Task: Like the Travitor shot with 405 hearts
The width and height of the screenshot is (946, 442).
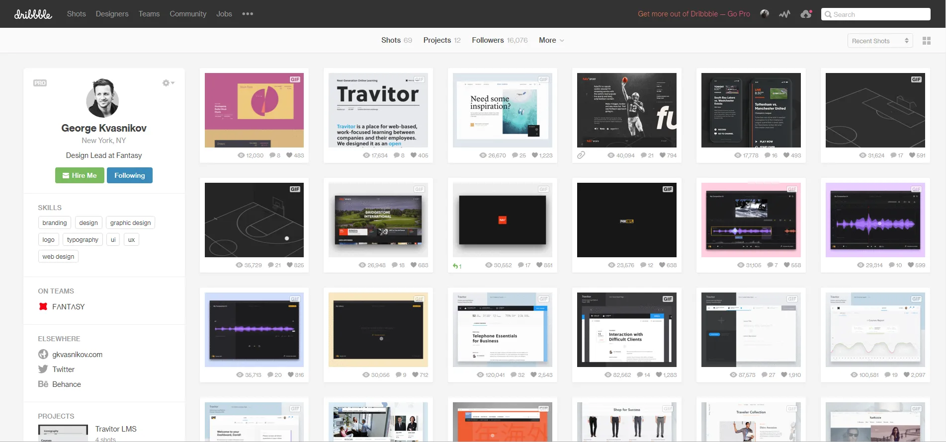Action: [414, 155]
